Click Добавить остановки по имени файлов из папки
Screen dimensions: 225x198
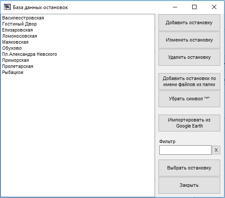point(189,81)
